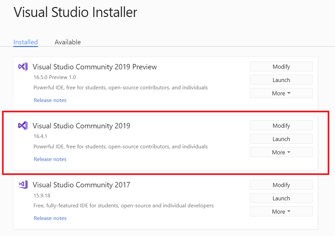Screen dimensions: 335x236
Task: Click the Visual Studio Community 2019 logo
Action: (23, 126)
